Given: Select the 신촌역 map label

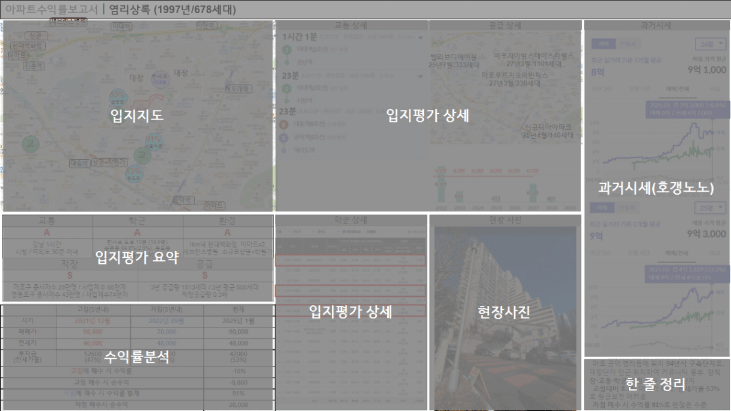Looking at the screenshot, I should tap(34, 66).
